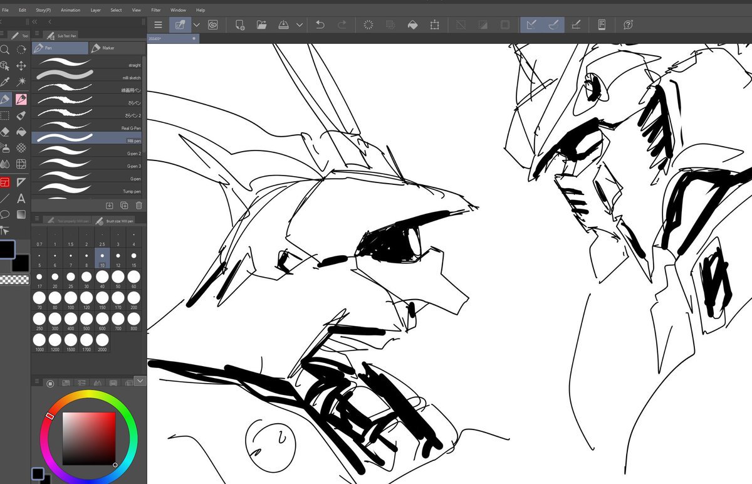Select the Text tool
The height and width of the screenshot is (484, 752).
pos(21,198)
